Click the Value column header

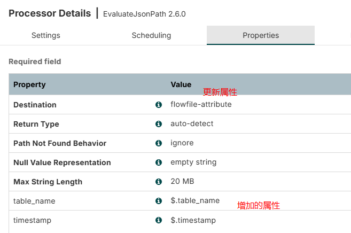[x=181, y=84]
